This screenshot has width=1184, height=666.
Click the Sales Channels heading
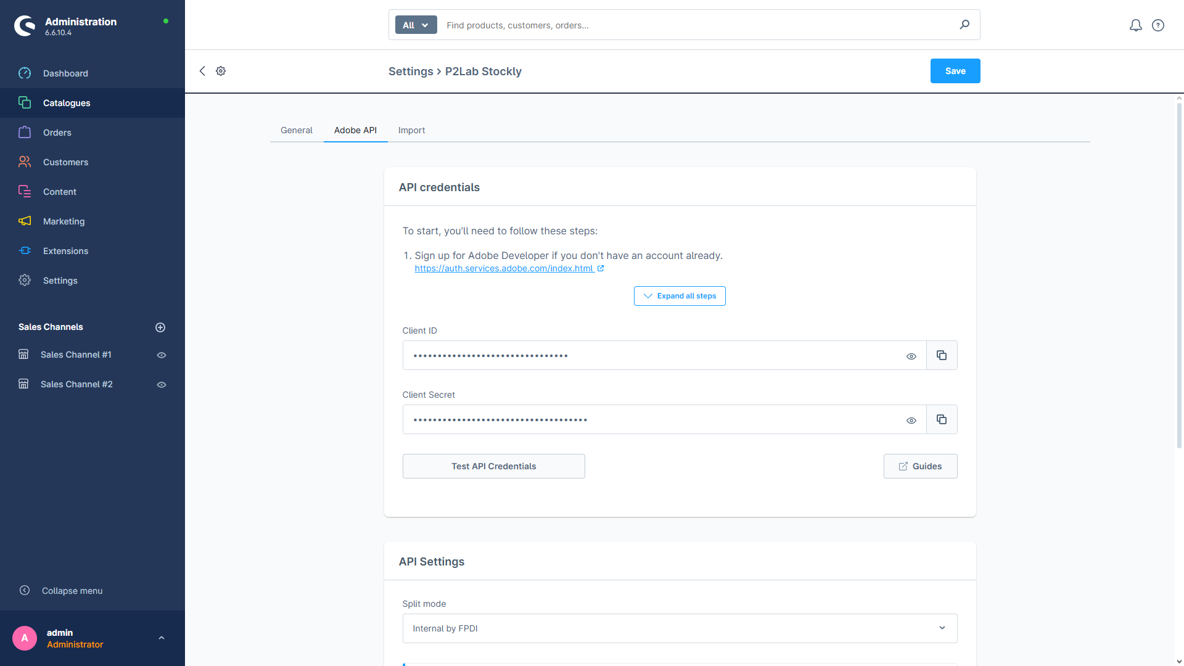[51, 327]
